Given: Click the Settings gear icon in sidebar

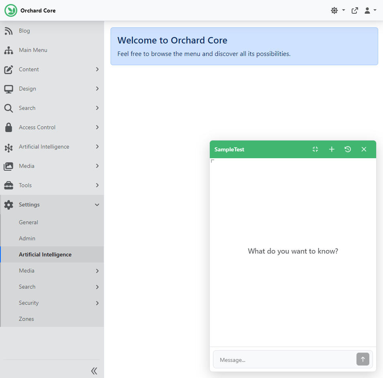Looking at the screenshot, I should click(x=8, y=205).
